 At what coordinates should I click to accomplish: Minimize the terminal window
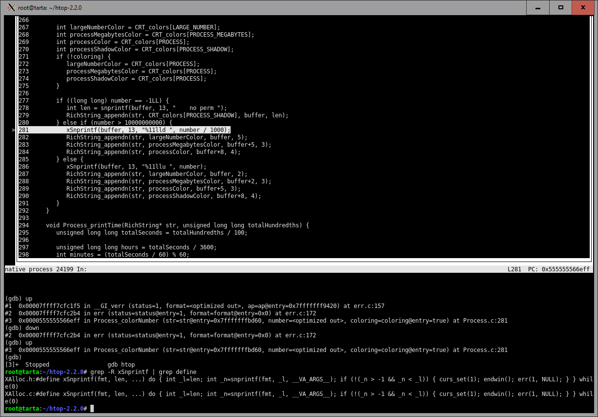coord(538,7)
